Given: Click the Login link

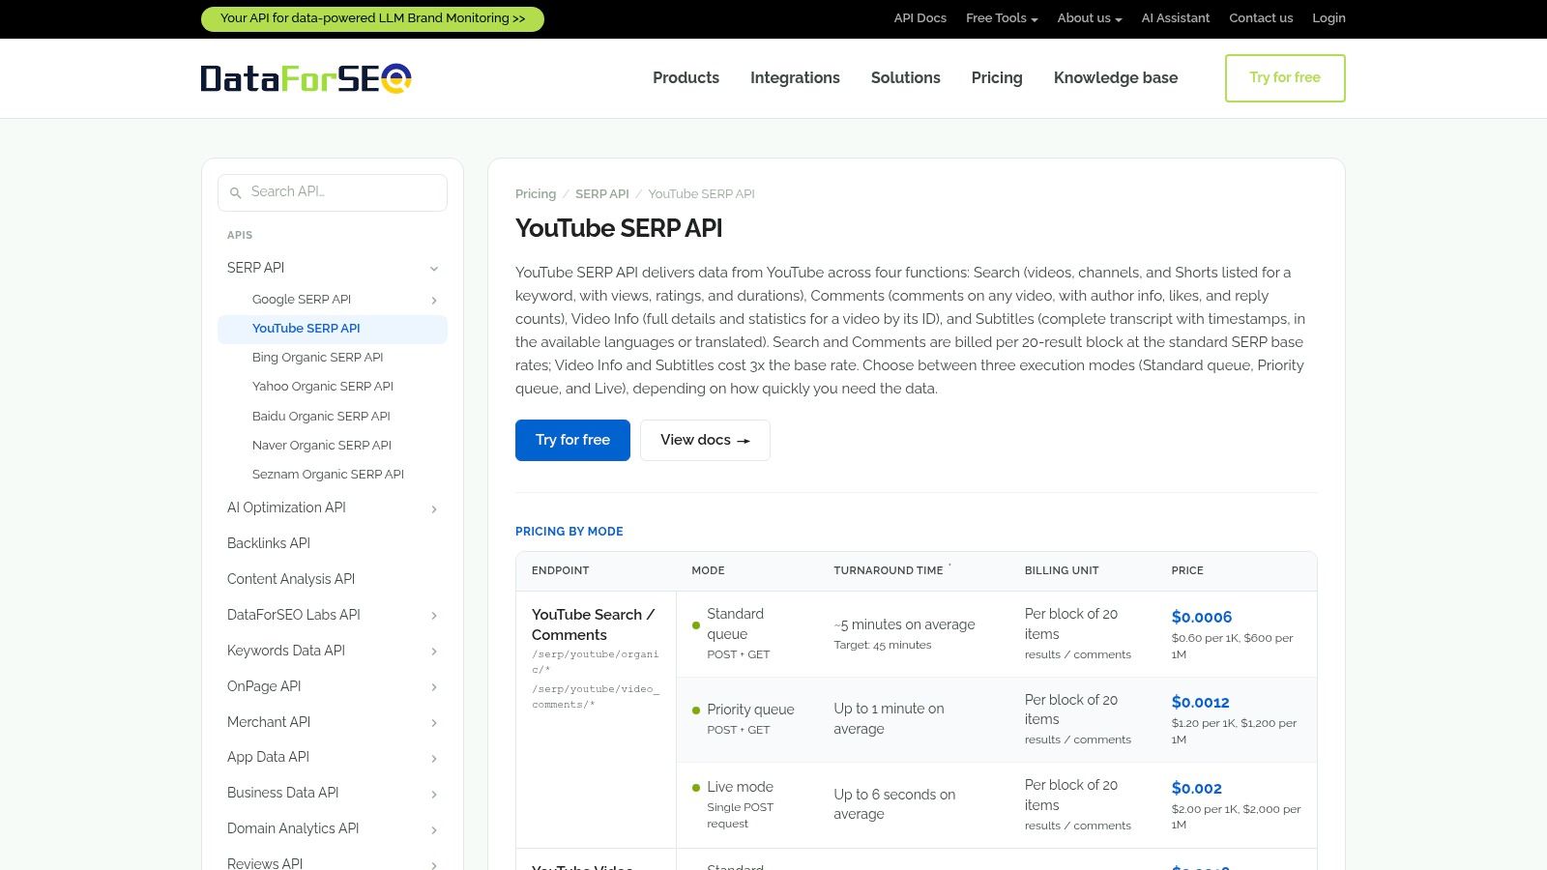Looking at the screenshot, I should tap(1328, 18).
